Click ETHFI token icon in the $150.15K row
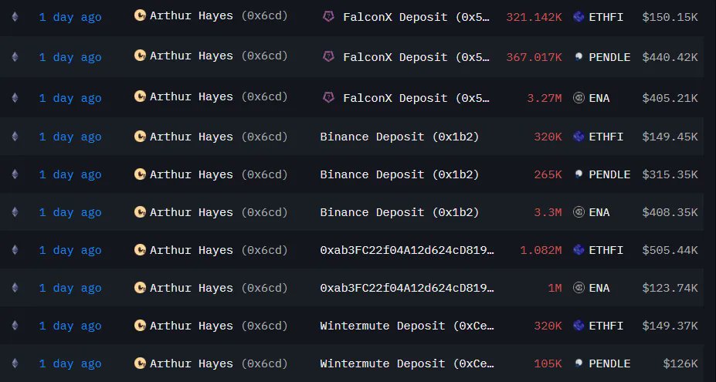Image resolution: width=716 pixels, height=382 pixels. coord(579,17)
